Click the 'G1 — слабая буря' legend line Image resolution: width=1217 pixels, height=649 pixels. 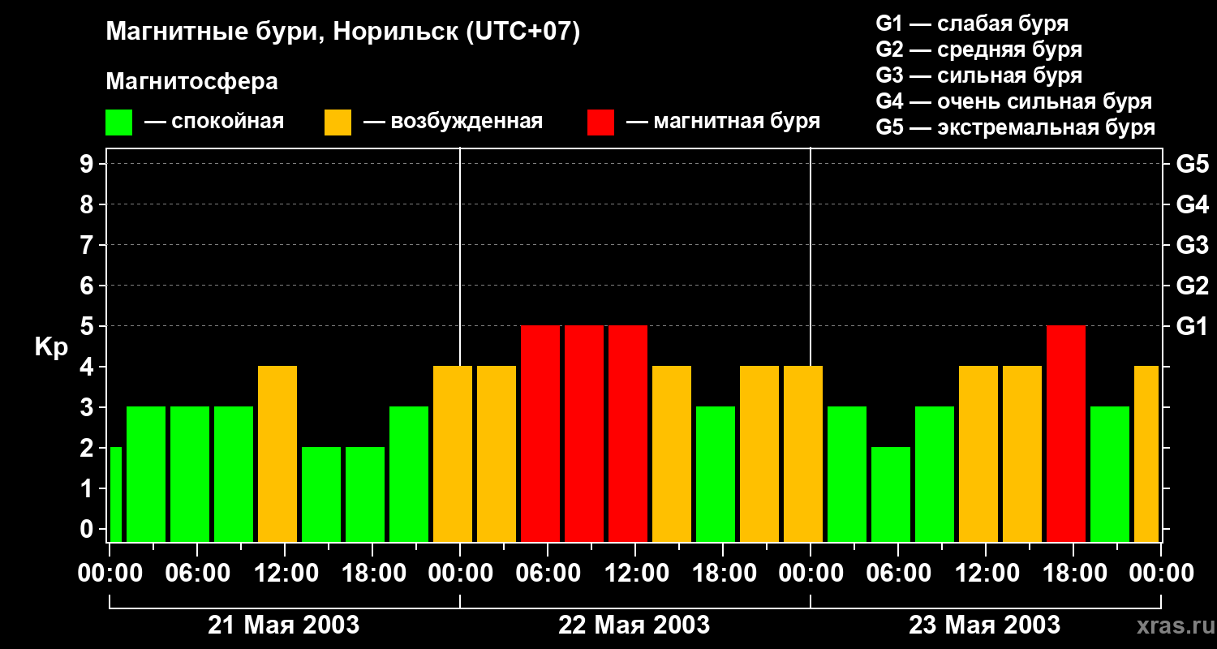972,24
